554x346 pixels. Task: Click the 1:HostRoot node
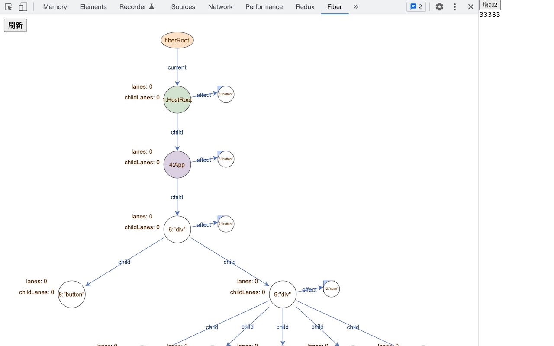[177, 99]
